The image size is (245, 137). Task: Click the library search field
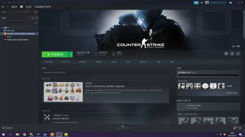(x=17, y=23)
